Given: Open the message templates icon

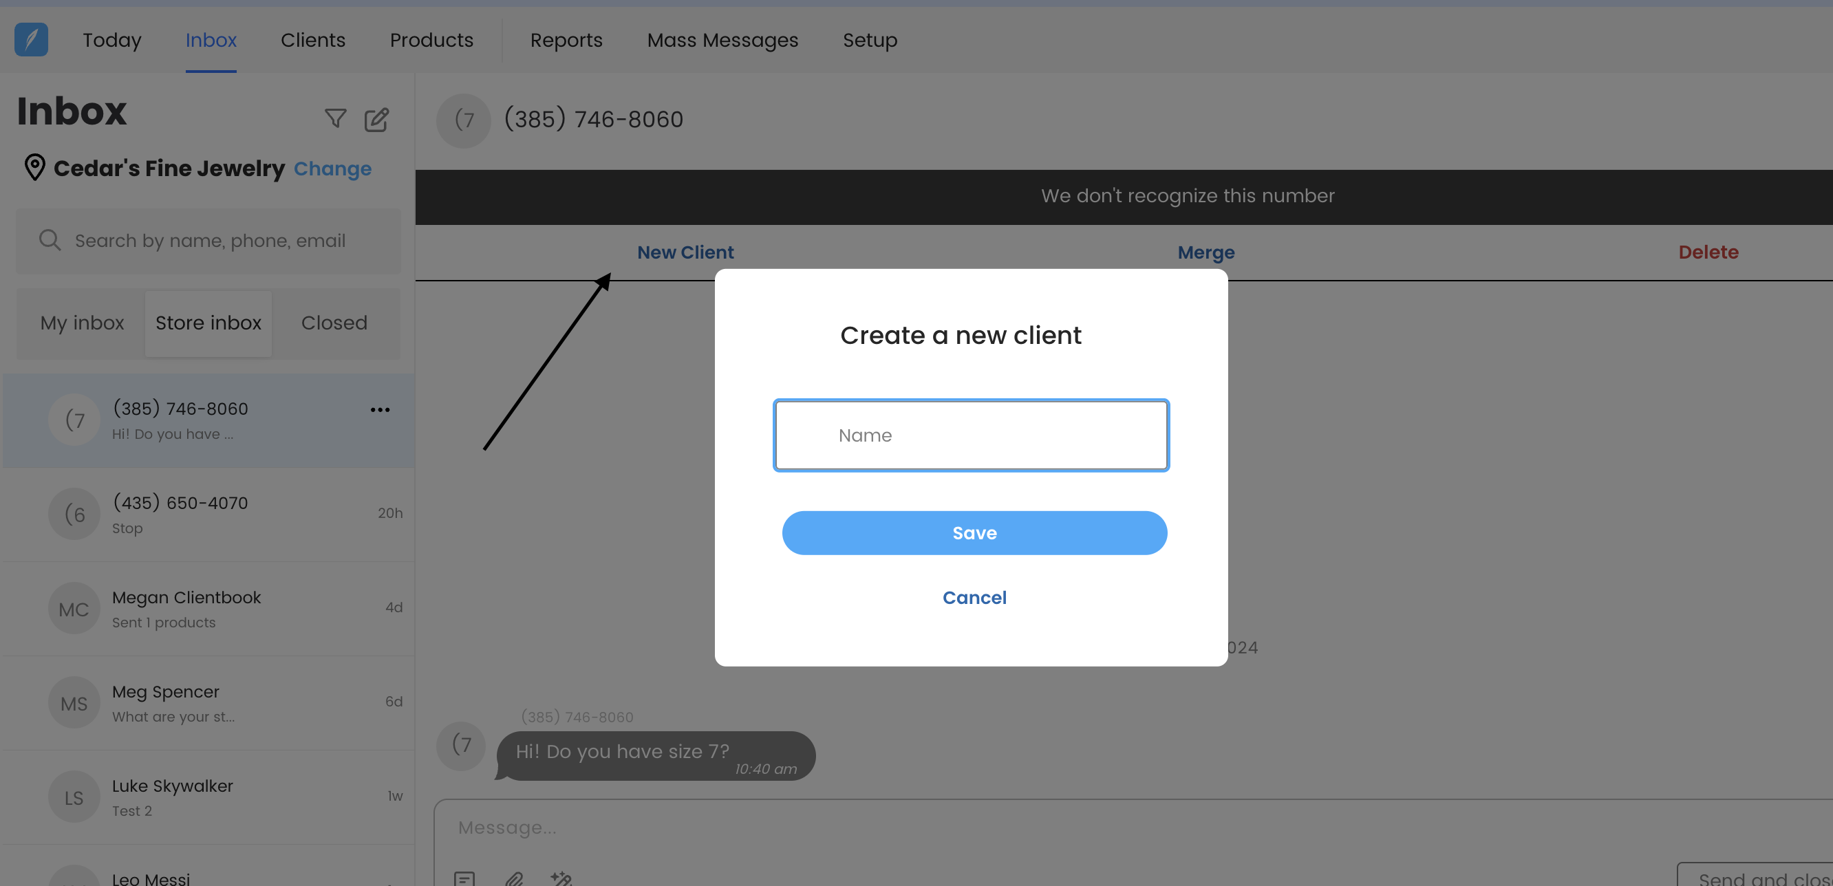Looking at the screenshot, I should coord(464,879).
